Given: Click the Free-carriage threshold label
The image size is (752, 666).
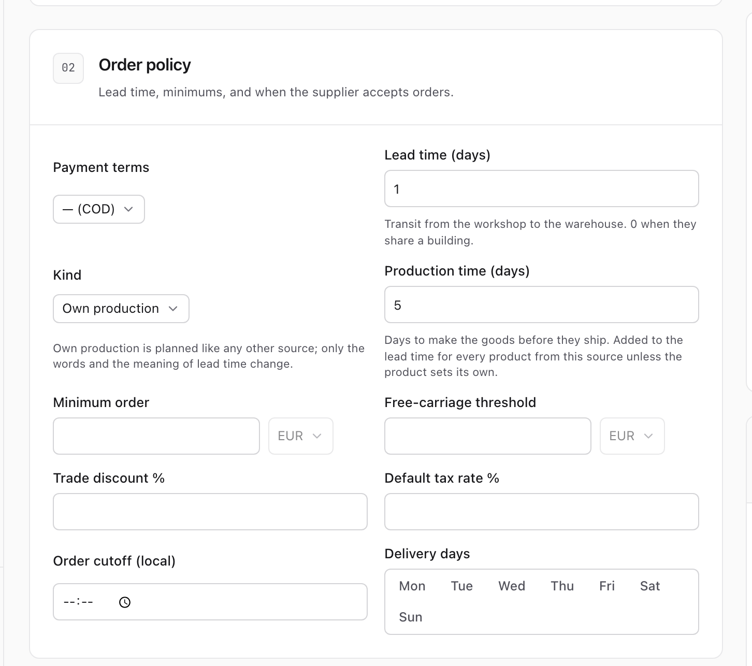Looking at the screenshot, I should click(460, 402).
